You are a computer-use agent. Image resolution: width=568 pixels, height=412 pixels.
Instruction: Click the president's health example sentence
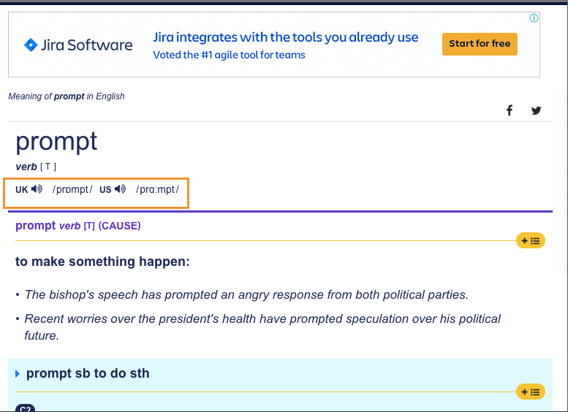[x=262, y=327]
